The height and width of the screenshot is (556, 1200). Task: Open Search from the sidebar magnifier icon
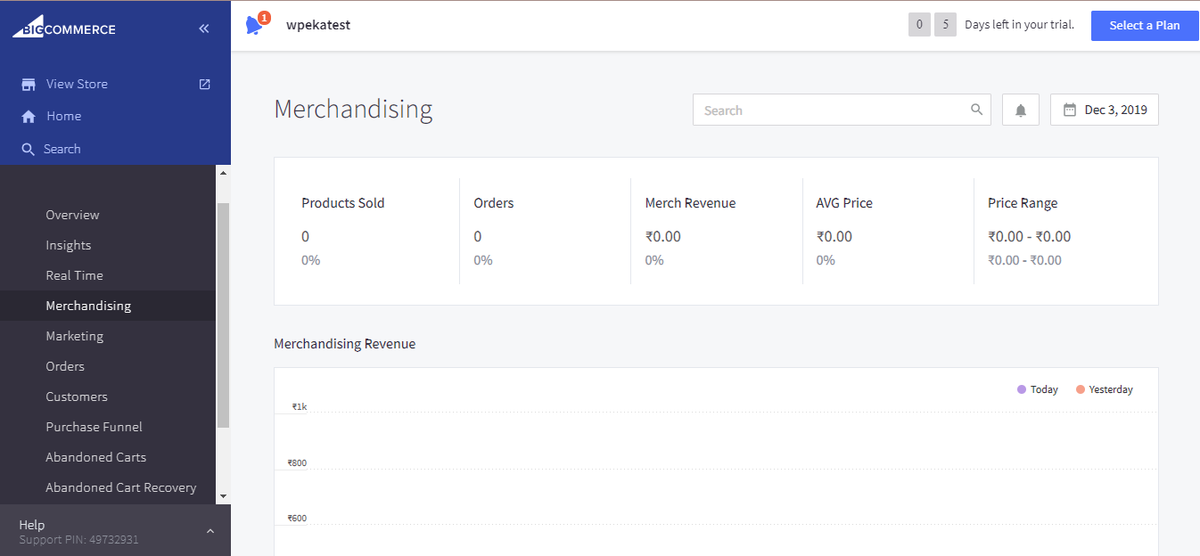(x=28, y=149)
